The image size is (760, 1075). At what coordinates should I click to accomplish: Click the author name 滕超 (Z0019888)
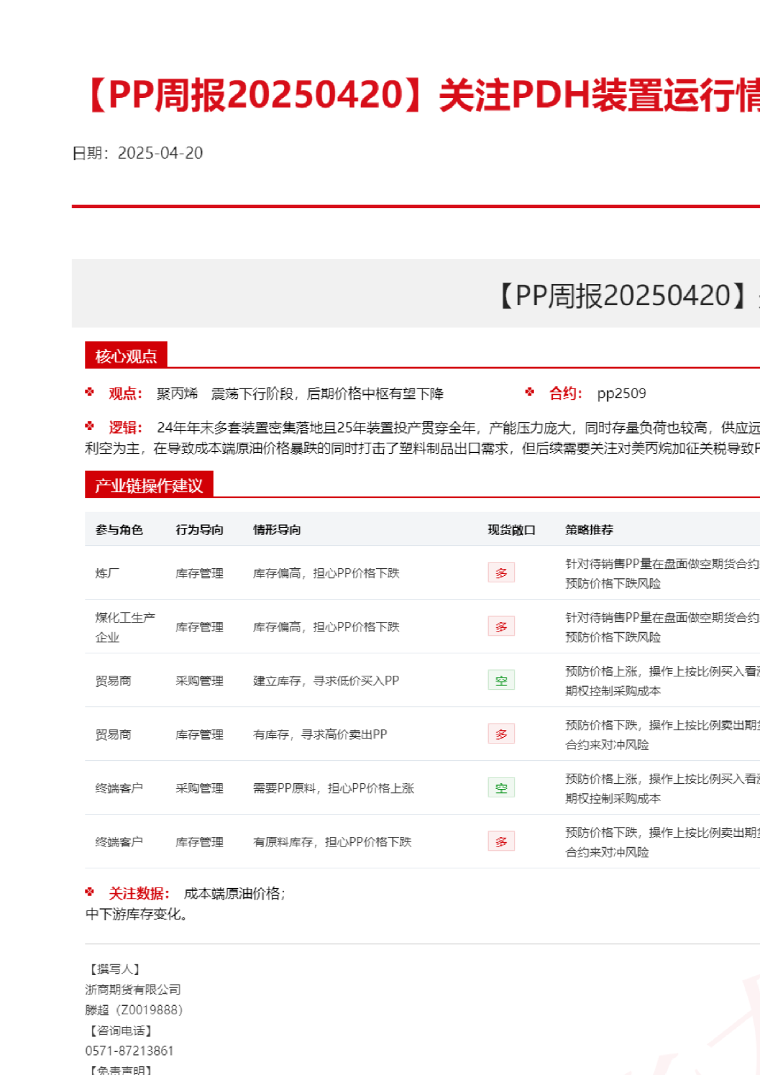coord(134,1010)
